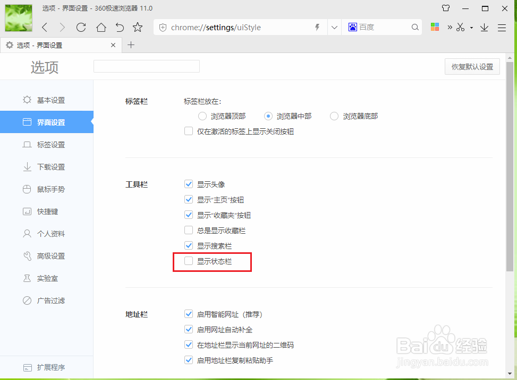This screenshot has width=517, height=380.
Task: Uncheck 显示头像 in toolbar settings
Action: [189, 184]
